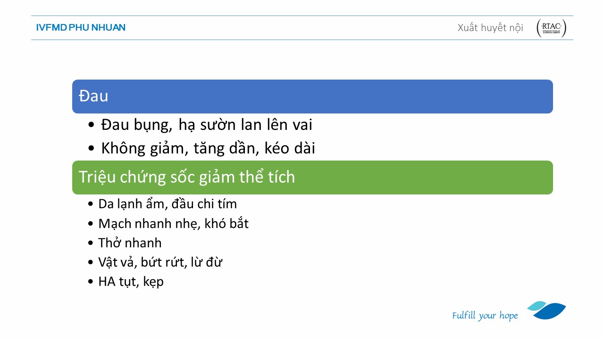Click the 'Thở nhanh' bullet line
Image resolution: width=604 pixels, height=339 pixels.
130,243
